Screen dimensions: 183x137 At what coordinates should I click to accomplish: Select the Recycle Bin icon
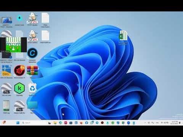(32, 88)
